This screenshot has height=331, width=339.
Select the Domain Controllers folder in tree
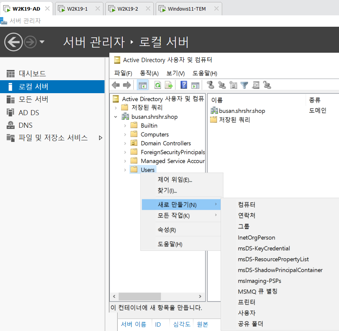coord(161,143)
